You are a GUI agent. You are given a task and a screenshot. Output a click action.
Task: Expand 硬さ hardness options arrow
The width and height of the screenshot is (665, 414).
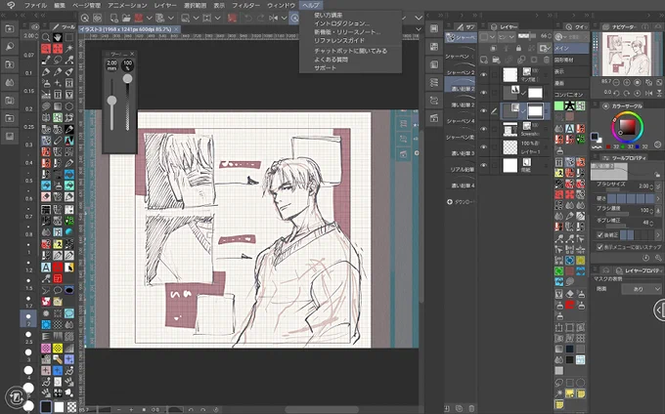tap(658, 198)
